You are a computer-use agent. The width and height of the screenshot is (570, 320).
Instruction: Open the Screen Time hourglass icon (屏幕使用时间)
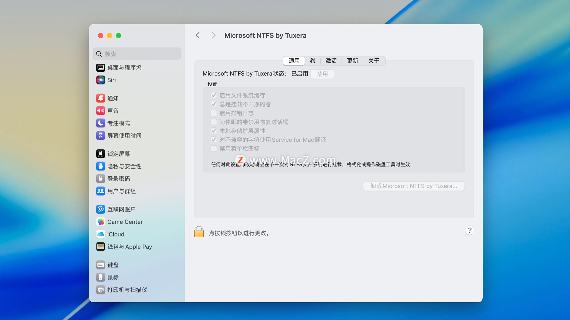click(x=101, y=135)
